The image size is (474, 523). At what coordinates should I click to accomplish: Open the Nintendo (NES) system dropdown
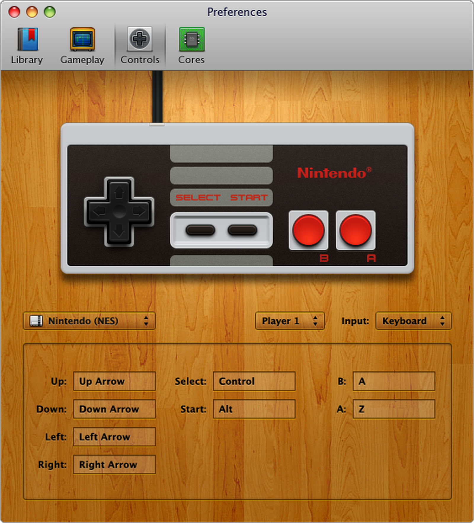89,321
